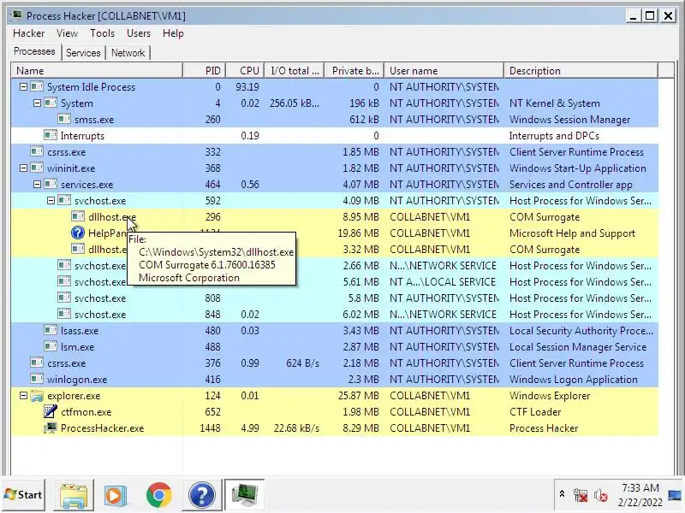This screenshot has height=513, width=685.
Task: Select the 'Windows Logon Application' description
Action: (573, 380)
